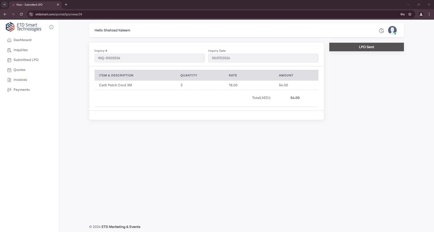
Task: Click the ETD Marketing & Events footer text
Action: click(x=121, y=227)
